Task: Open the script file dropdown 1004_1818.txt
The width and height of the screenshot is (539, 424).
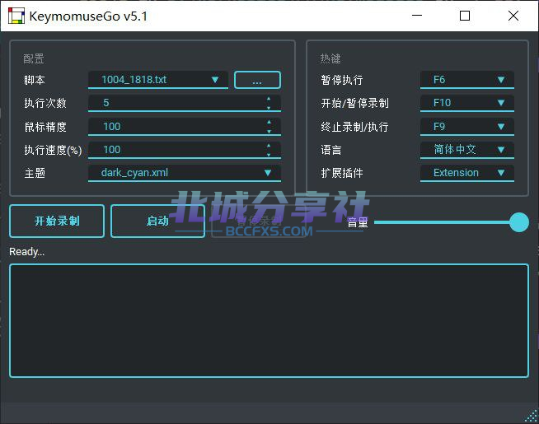Action: tap(157, 80)
